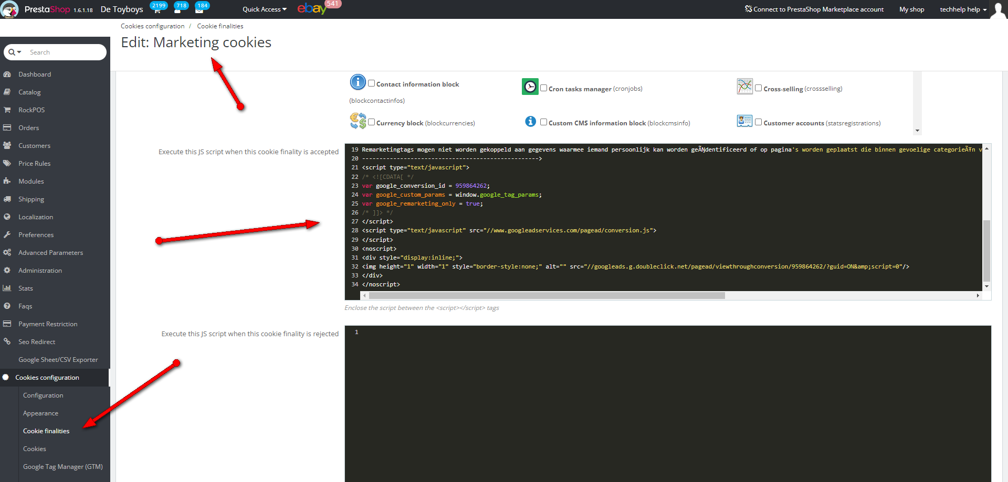The height and width of the screenshot is (482, 1008).
Task: Enable the Contact information block checkbox
Action: point(372,83)
